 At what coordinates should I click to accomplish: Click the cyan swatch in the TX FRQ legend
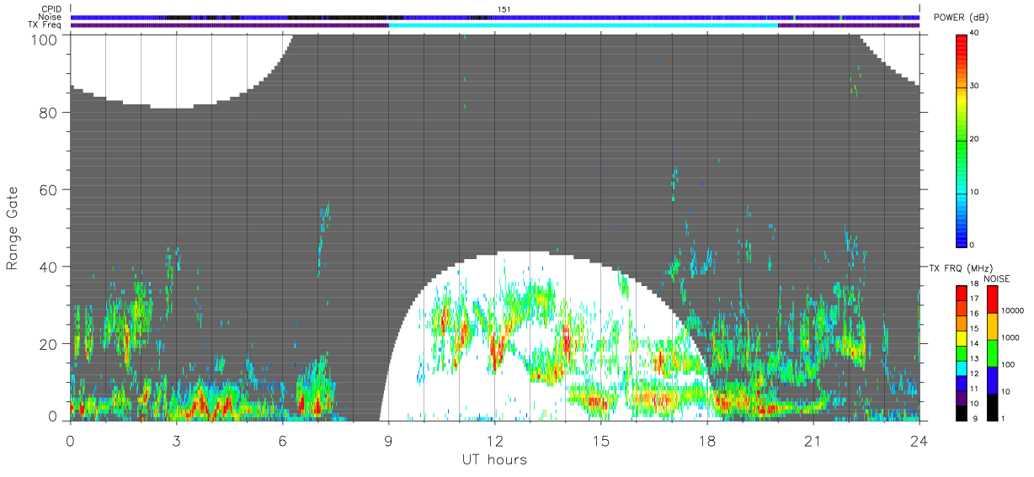tap(962, 368)
